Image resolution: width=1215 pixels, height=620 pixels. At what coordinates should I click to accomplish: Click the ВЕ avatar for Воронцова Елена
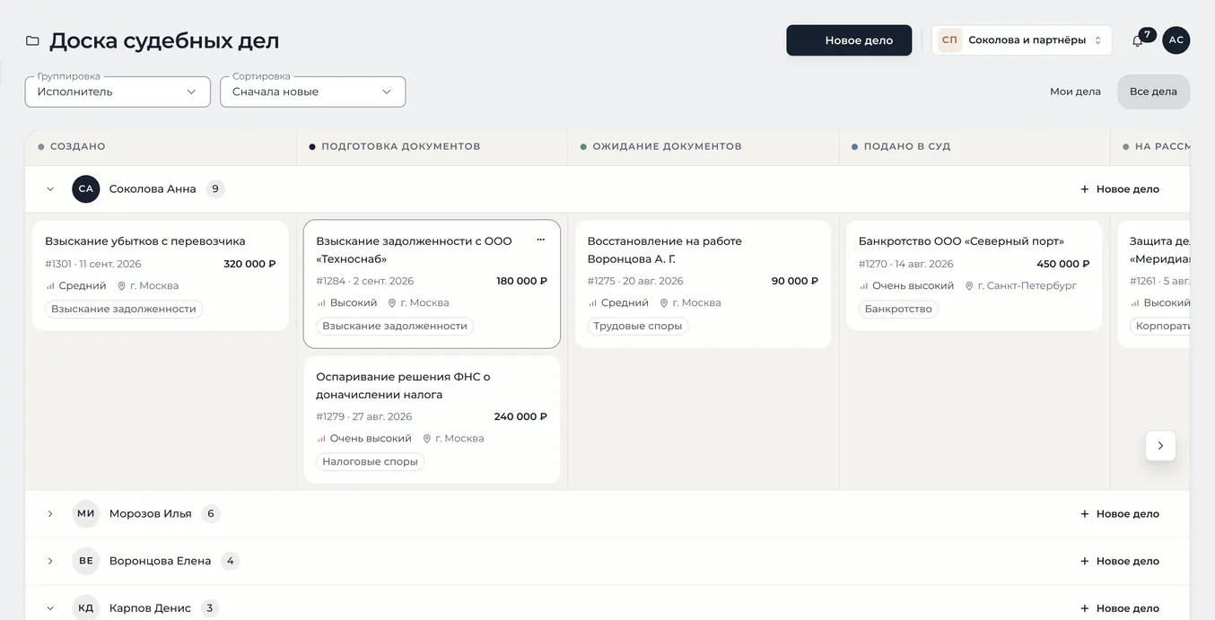[x=86, y=561]
